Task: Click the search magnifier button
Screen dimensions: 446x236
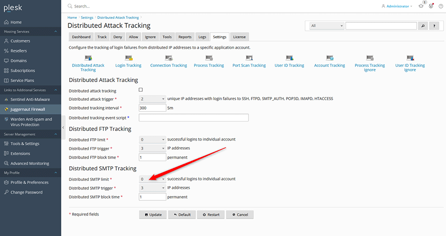Action: pyautogui.click(x=423, y=26)
